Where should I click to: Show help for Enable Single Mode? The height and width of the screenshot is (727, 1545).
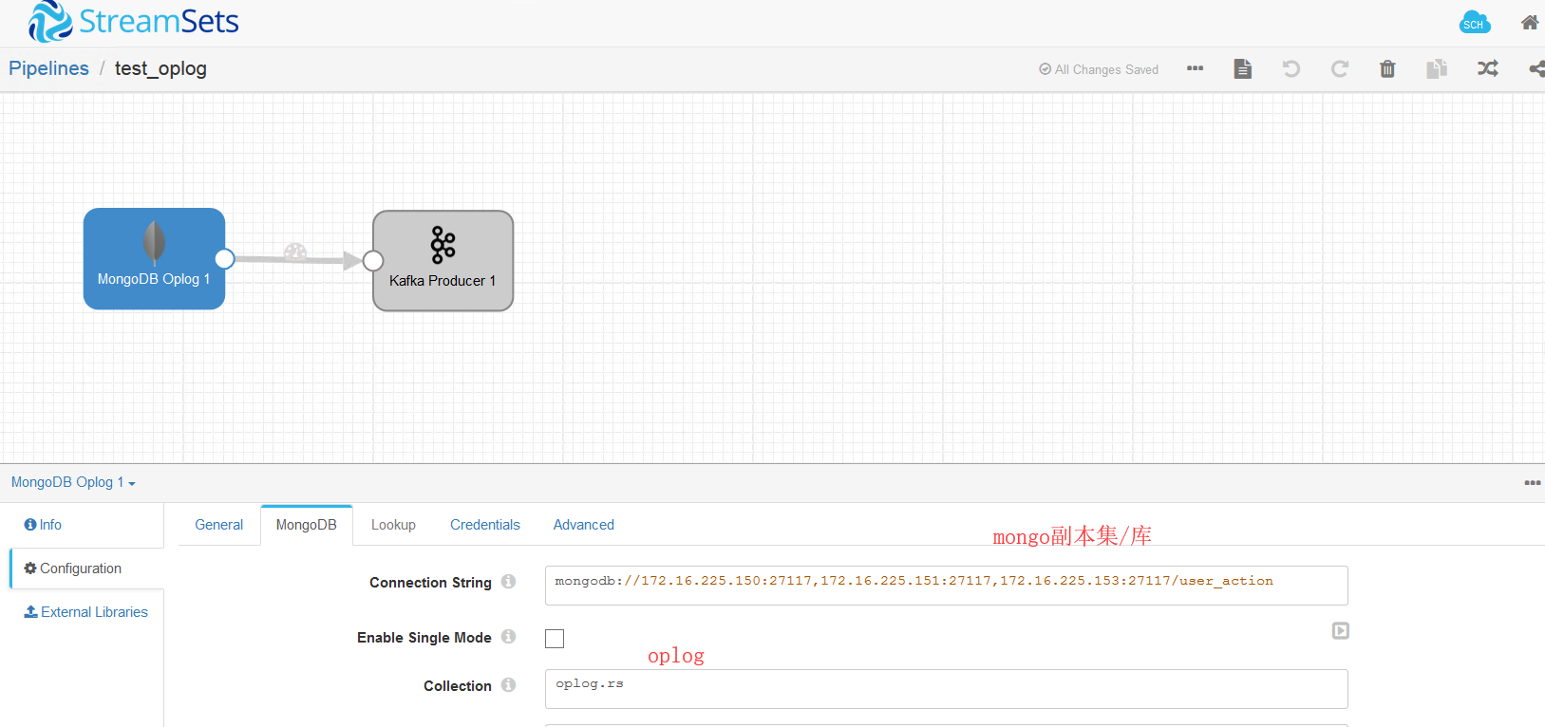pos(509,637)
